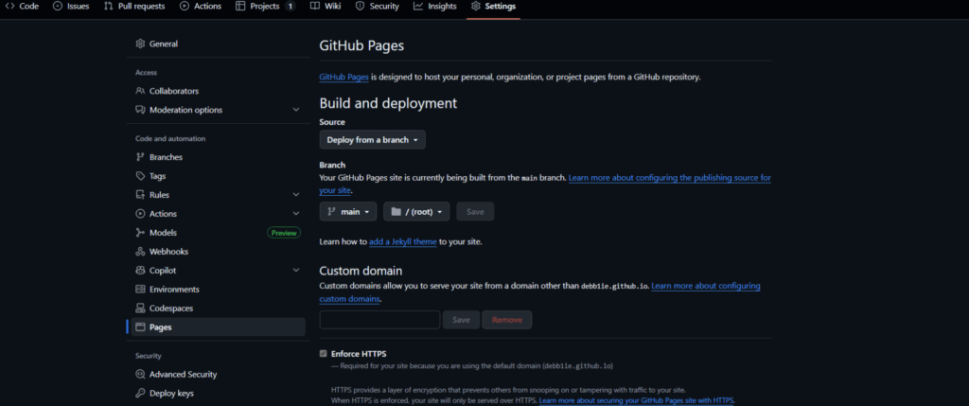
Task: Click Save button for custom domain
Action: 462,320
